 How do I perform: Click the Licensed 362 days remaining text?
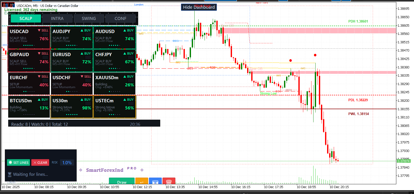click(31, 10)
